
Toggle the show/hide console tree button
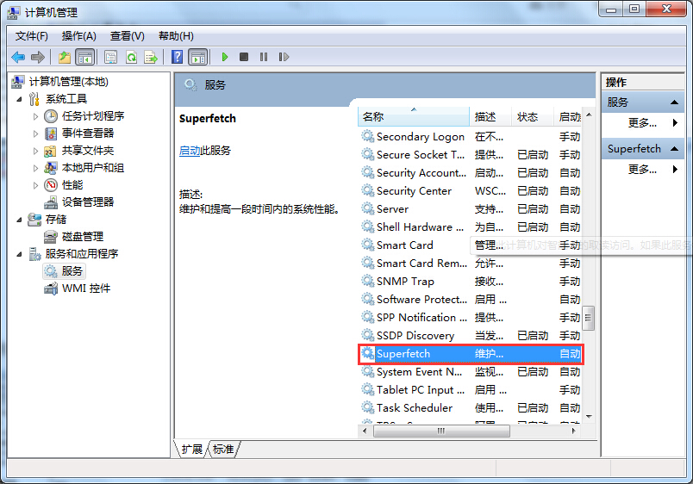click(84, 57)
